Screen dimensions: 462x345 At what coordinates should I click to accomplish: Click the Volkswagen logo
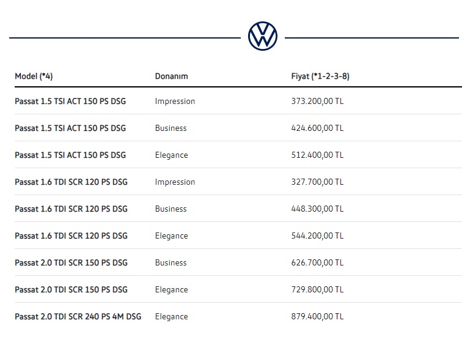[x=263, y=36]
